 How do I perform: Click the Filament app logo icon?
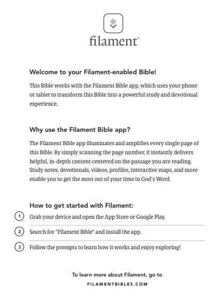(113, 23)
